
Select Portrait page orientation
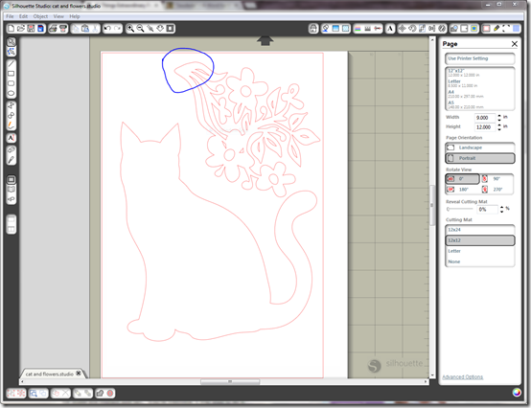(x=480, y=158)
